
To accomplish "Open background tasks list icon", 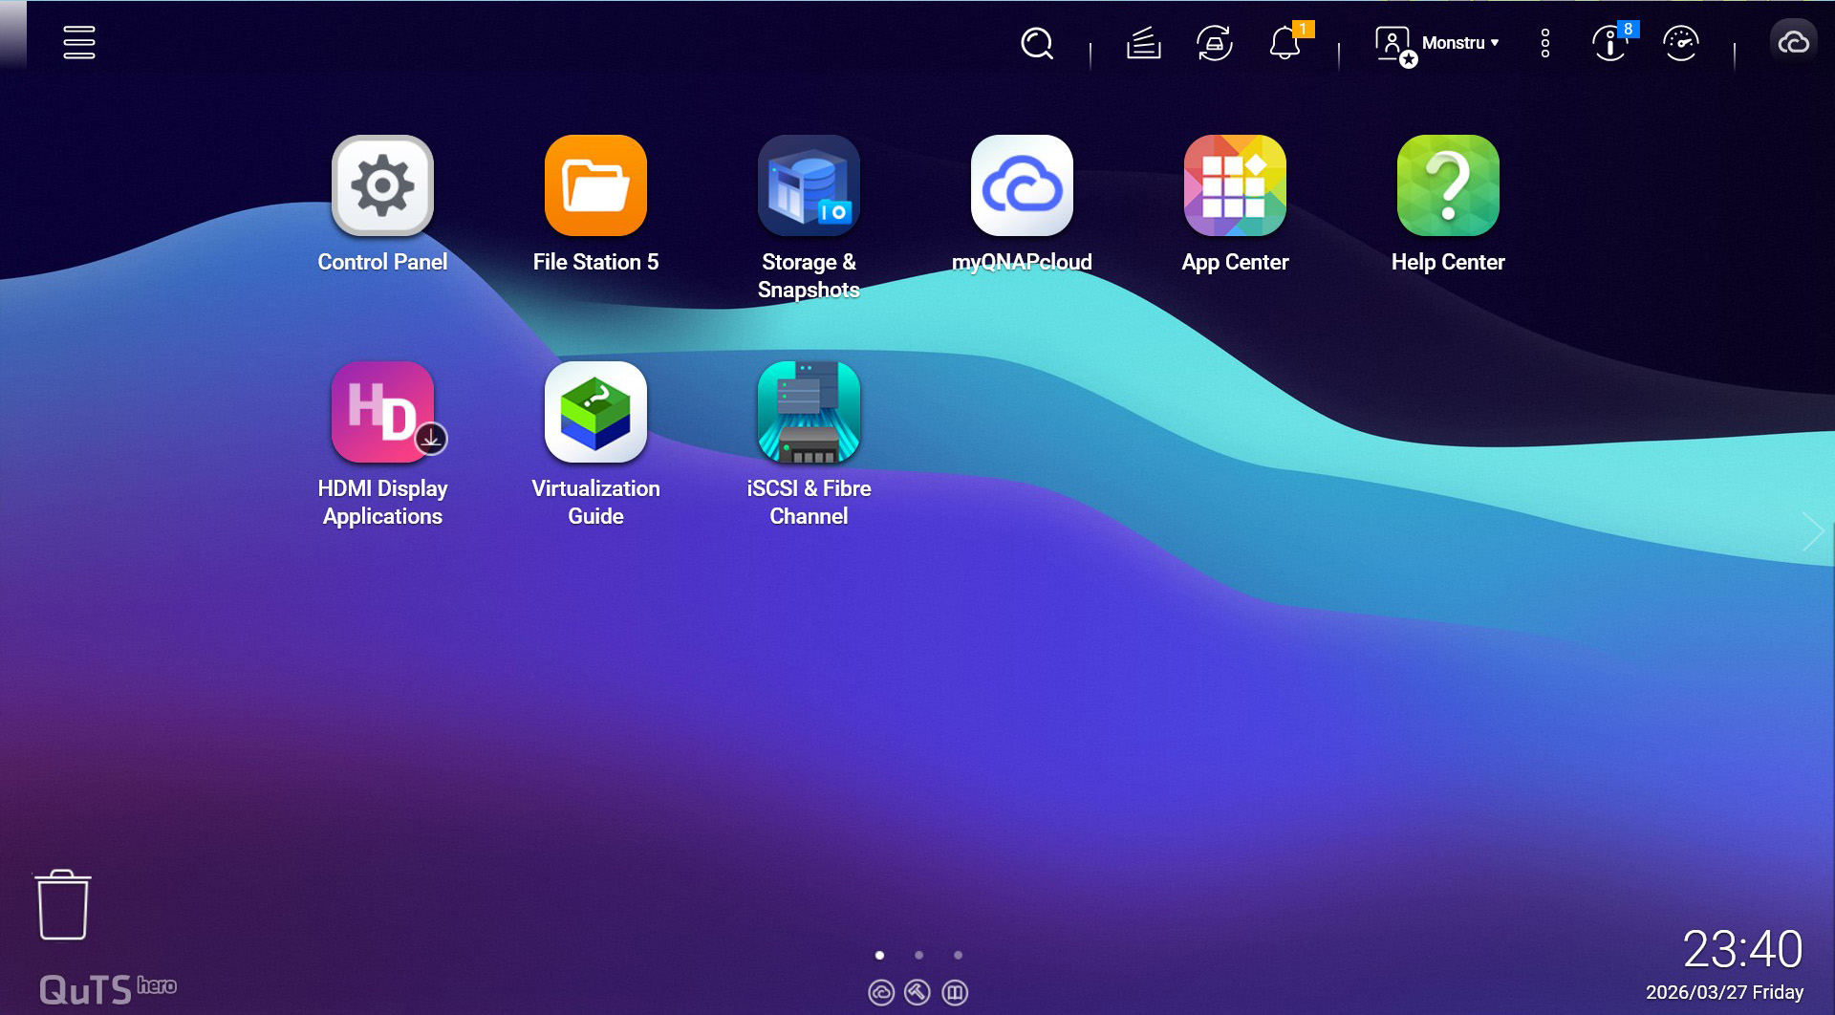I will pyautogui.click(x=1143, y=43).
